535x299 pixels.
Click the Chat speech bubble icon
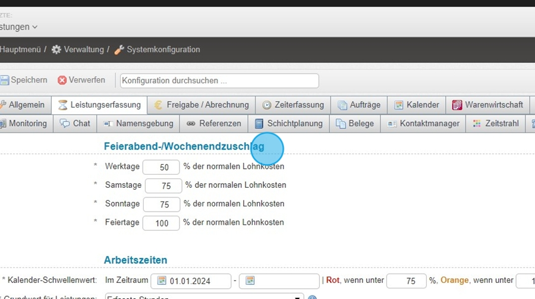65,124
